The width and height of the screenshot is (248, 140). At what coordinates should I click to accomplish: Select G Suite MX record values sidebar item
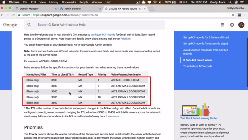click(x=198, y=60)
